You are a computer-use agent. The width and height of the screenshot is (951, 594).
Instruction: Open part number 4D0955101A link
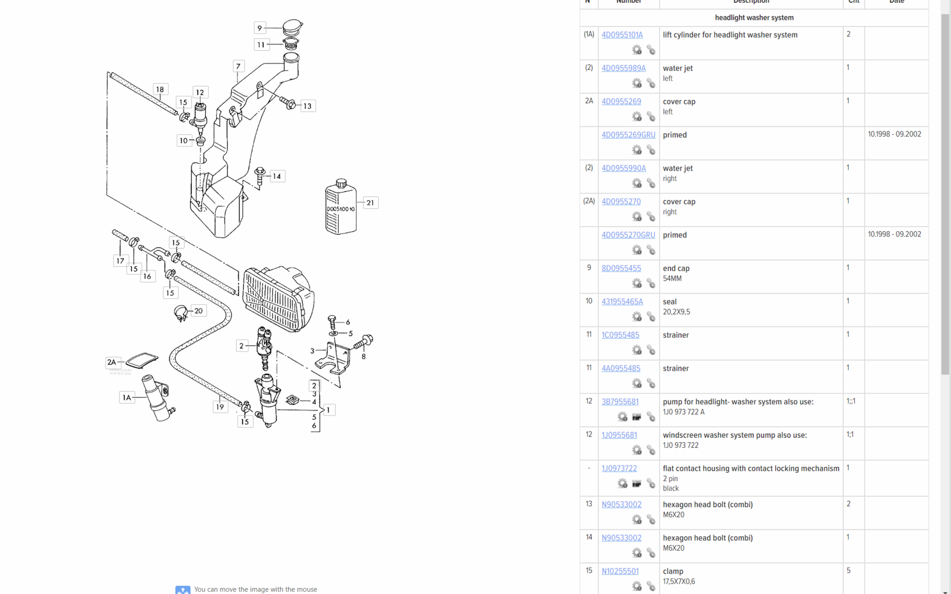tap(622, 35)
